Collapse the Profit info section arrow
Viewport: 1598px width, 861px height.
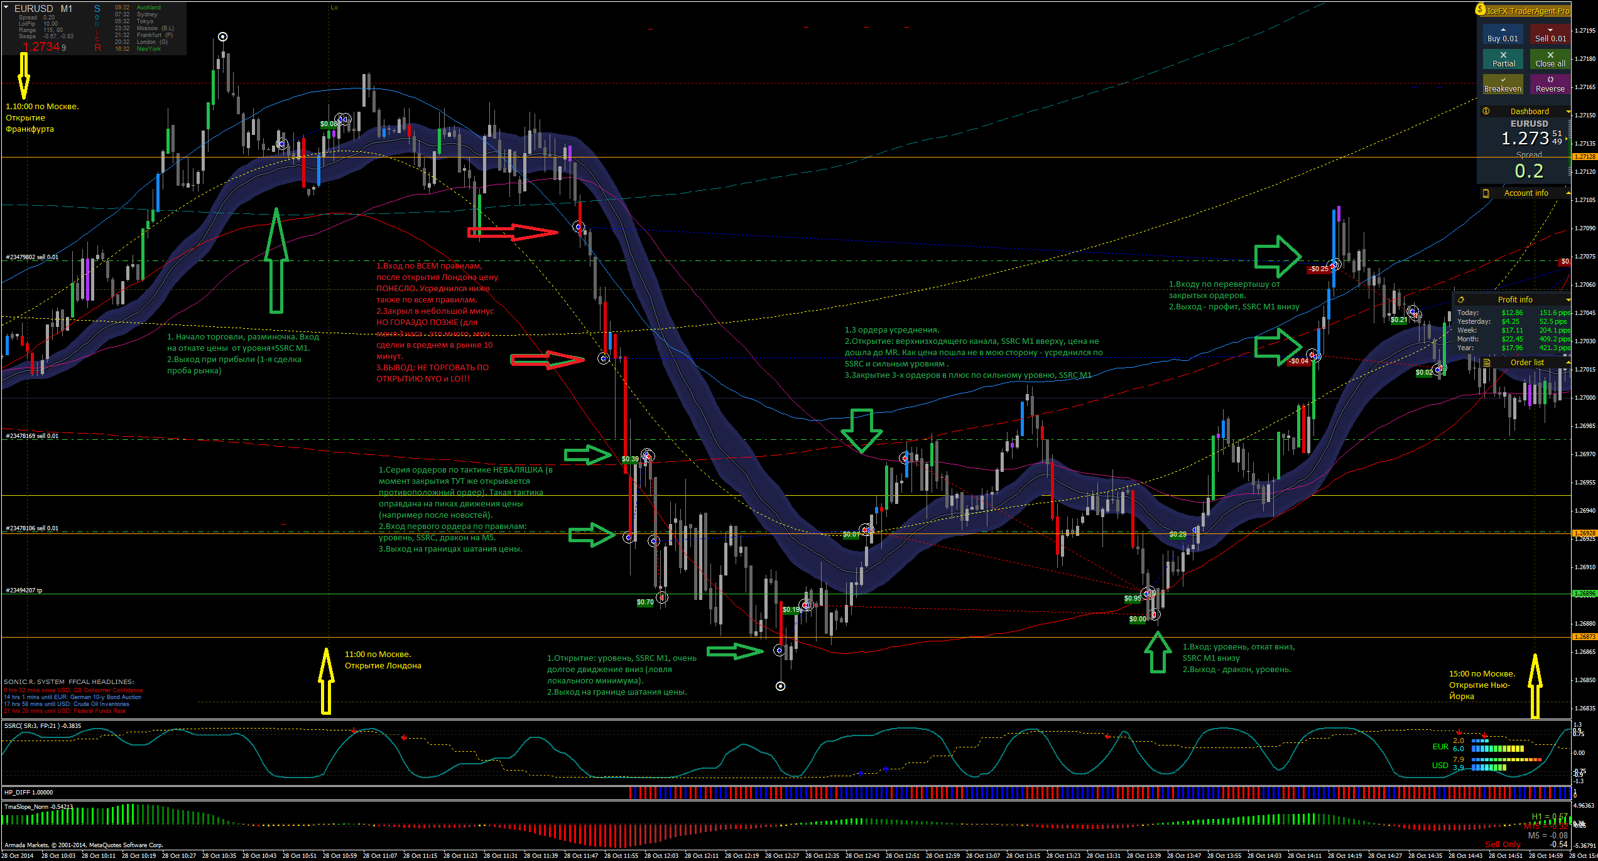[1568, 300]
